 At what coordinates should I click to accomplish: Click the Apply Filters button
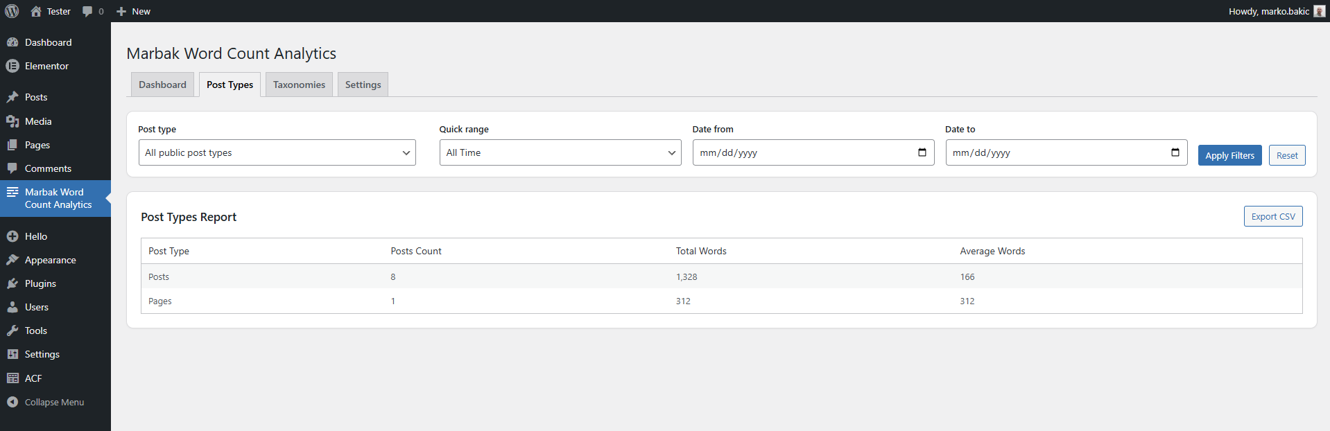pos(1229,155)
